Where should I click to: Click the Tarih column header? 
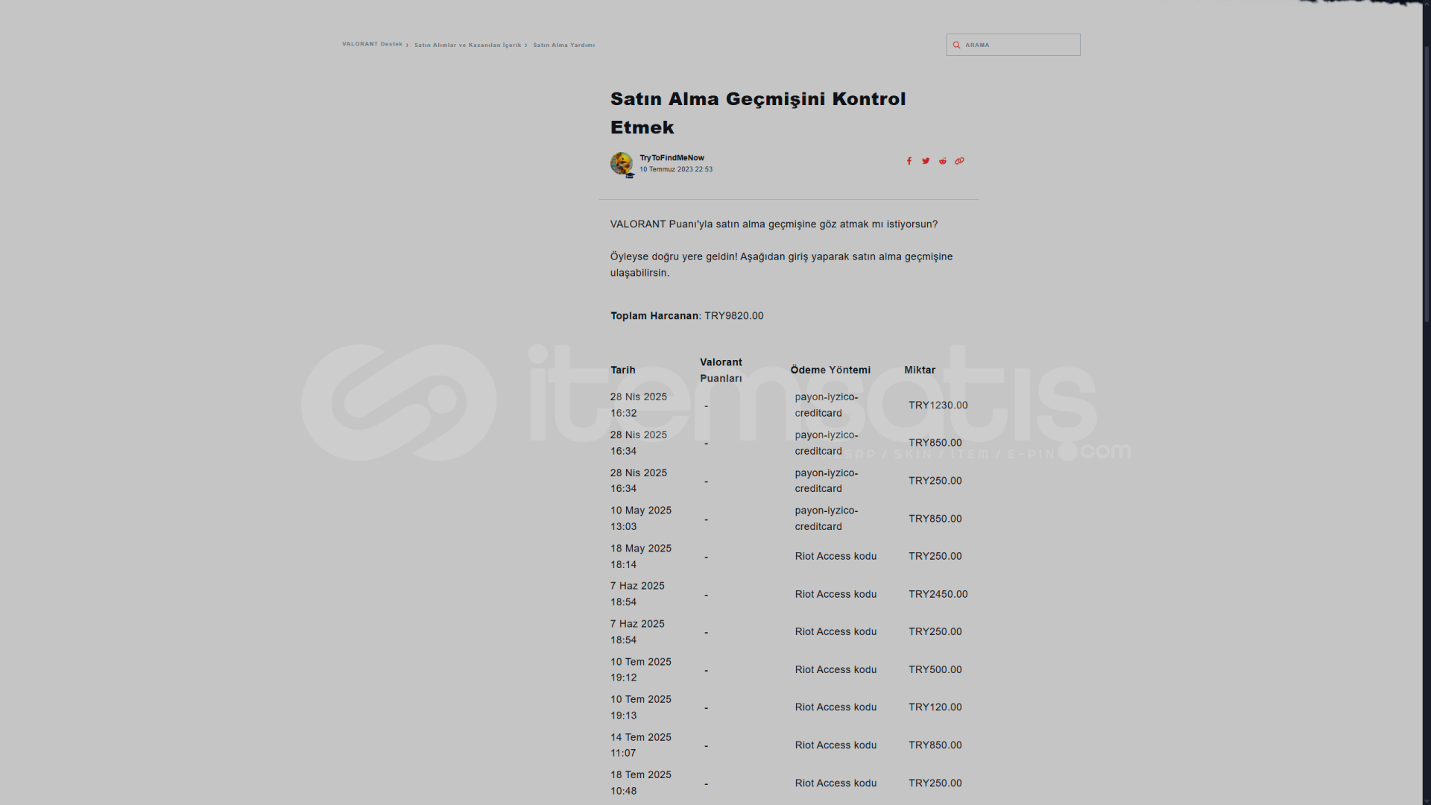click(x=622, y=370)
